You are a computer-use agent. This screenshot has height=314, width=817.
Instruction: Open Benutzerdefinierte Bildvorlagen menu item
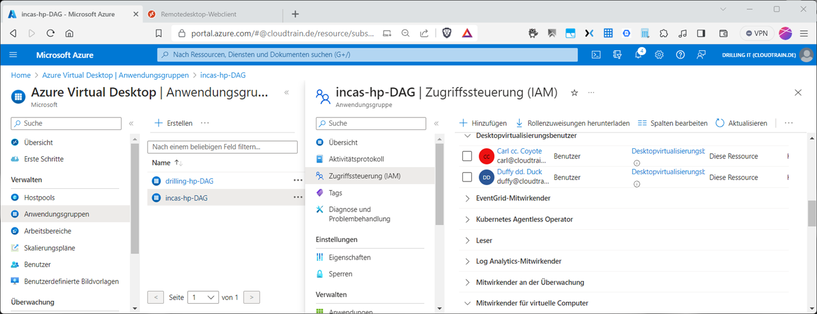pos(71,281)
